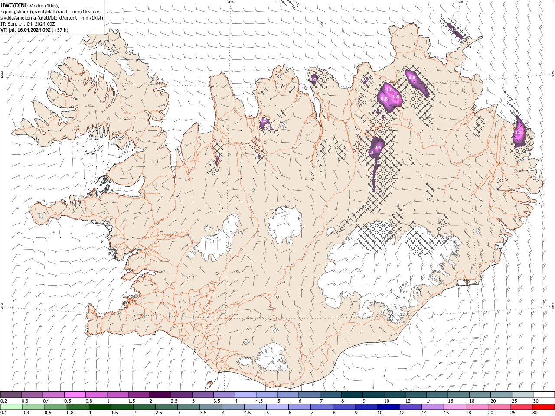
Task: Pick upper legend swatch between 1 and 1.5
Action: (117, 394)
